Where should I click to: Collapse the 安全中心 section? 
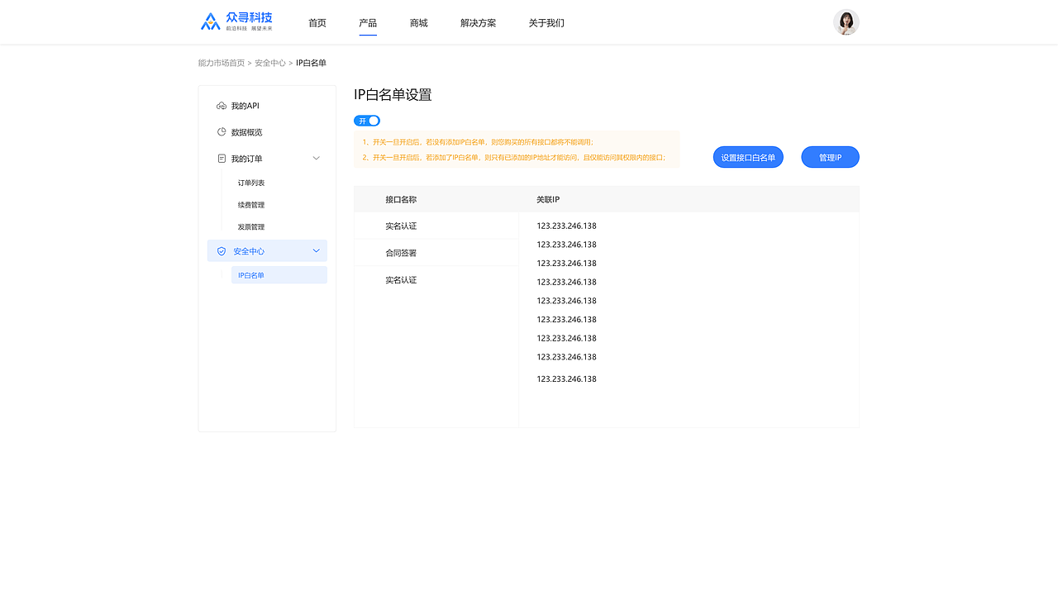pos(316,250)
